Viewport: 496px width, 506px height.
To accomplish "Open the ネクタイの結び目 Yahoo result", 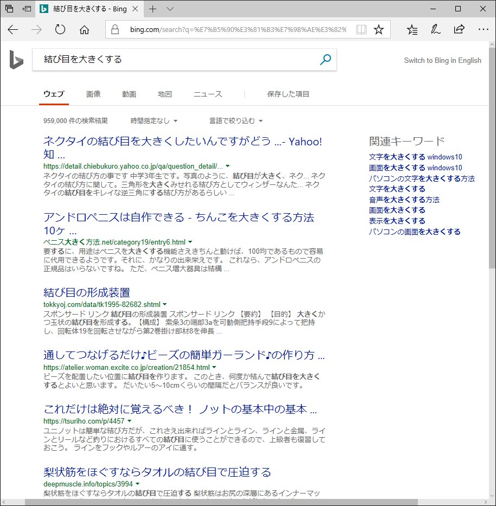I will tap(182, 148).
